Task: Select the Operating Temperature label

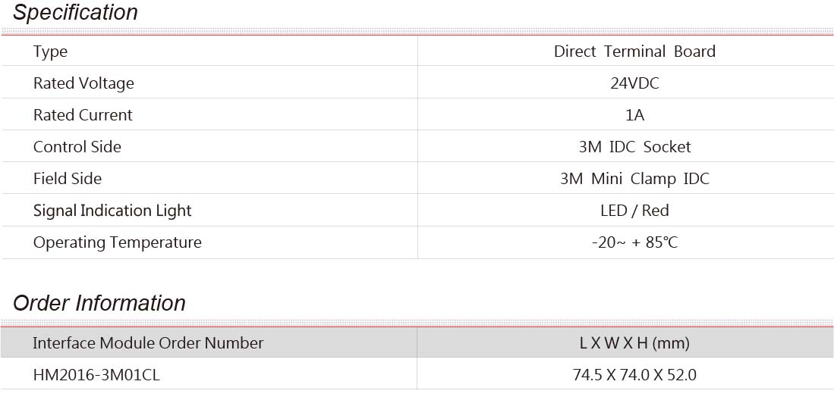Action: pyautogui.click(x=118, y=242)
